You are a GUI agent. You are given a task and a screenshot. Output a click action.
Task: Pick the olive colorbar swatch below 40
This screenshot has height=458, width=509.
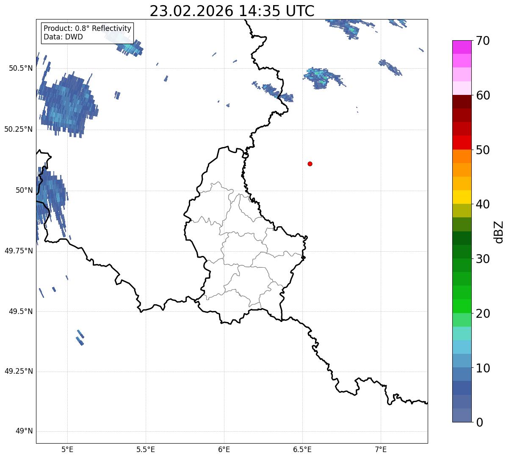(x=462, y=211)
